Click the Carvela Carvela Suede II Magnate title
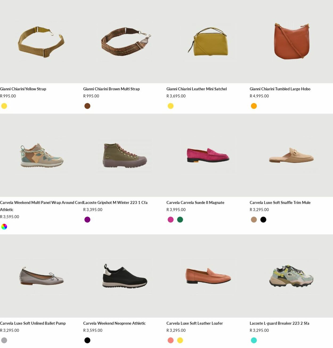This screenshot has height=348, width=333. click(195, 203)
